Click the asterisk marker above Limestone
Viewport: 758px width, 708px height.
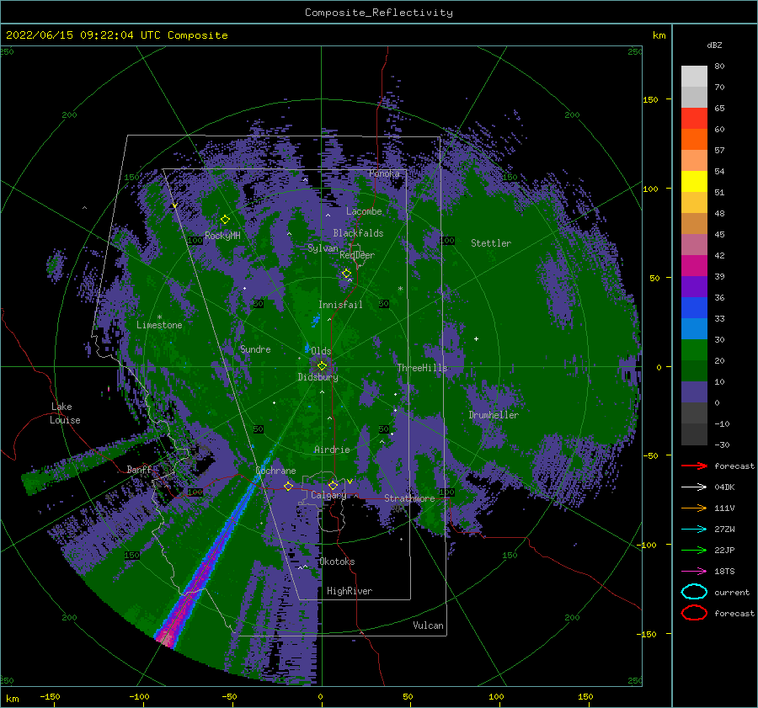(x=159, y=317)
